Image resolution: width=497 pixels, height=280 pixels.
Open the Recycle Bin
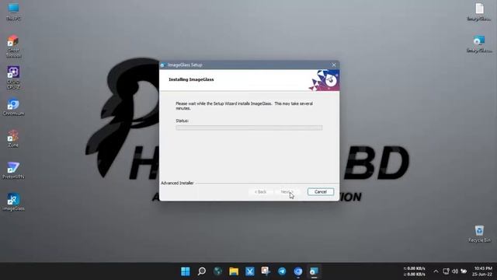(479, 234)
